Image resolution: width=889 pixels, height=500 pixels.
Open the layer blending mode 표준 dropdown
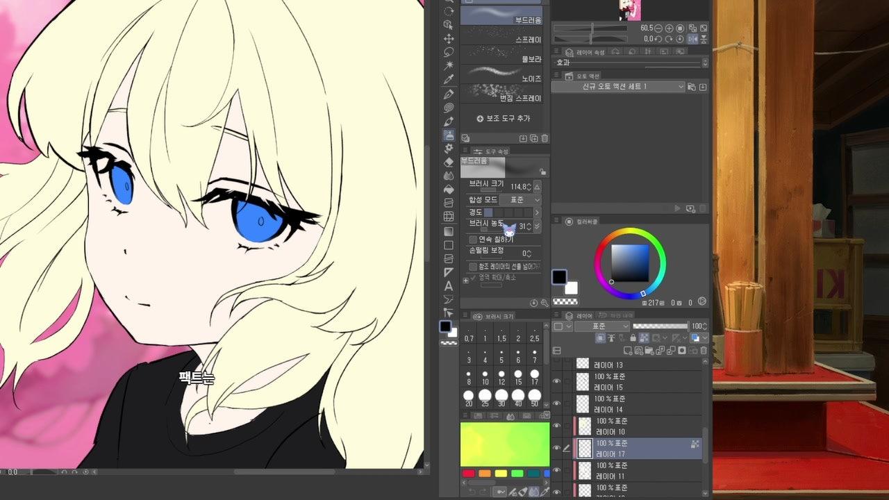(x=601, y=326)
